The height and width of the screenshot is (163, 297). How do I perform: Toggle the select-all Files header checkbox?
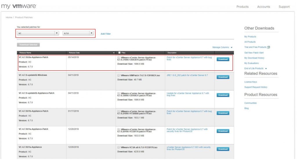(x=119, y=53)
